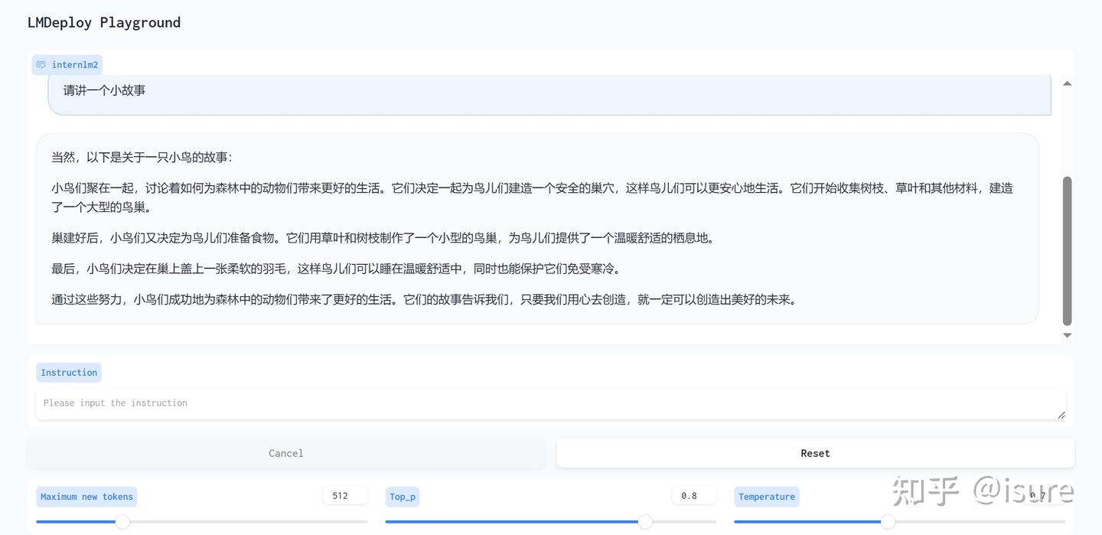This screenshot has width=1102, height=535.
Task: Click the textarea resize handle
Action: [1062, 414]
